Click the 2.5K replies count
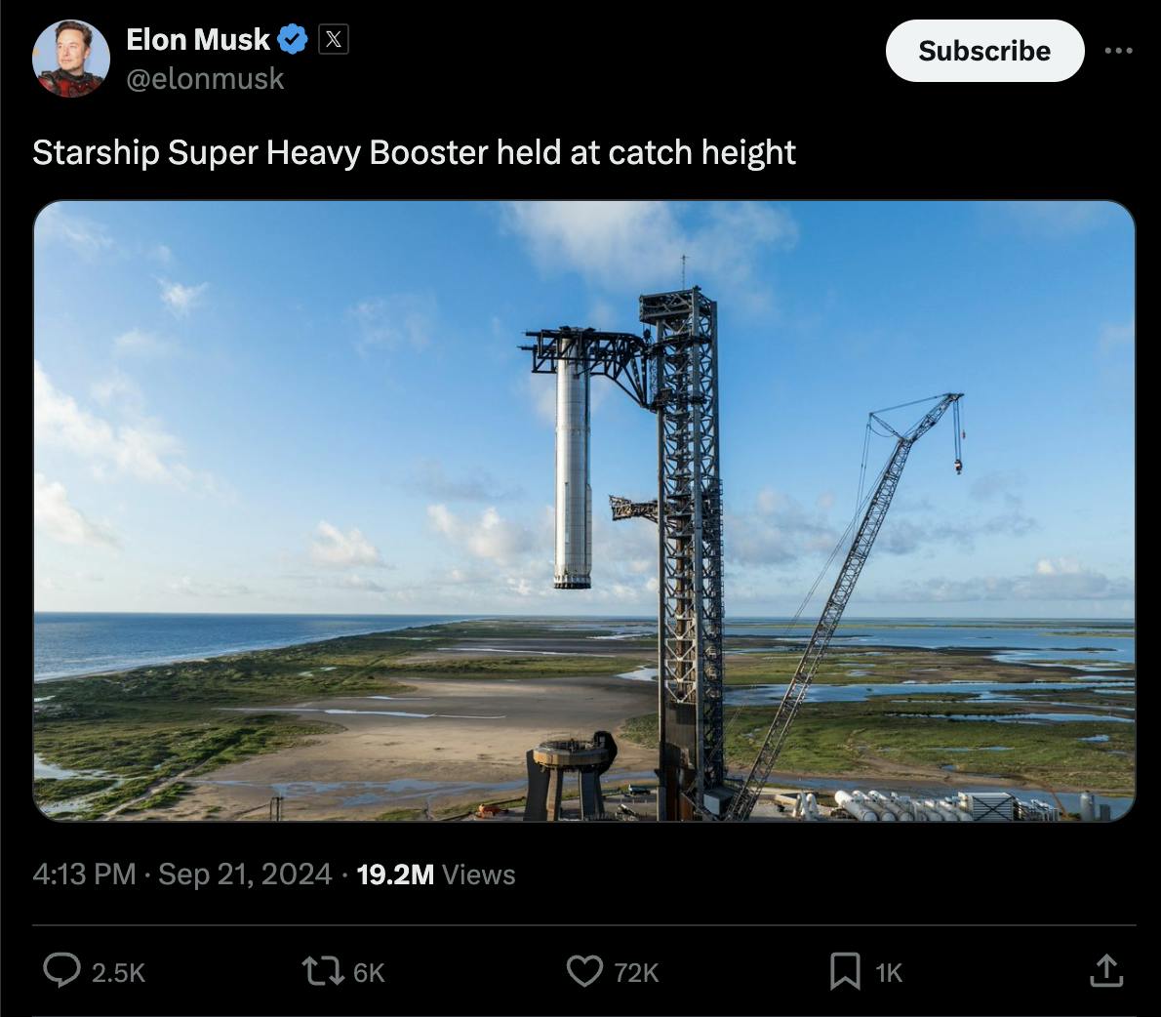The image size is (1161, 1017). coord(118,972)
